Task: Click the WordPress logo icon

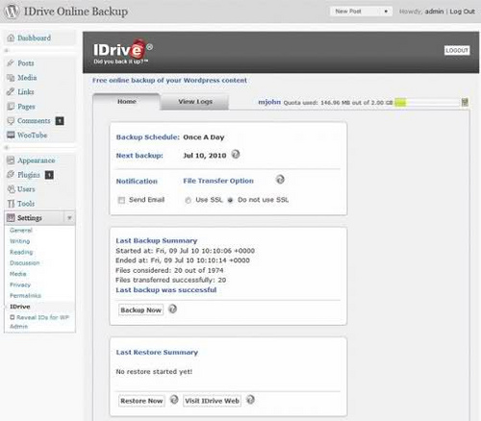Action: (x=11, y=12)
